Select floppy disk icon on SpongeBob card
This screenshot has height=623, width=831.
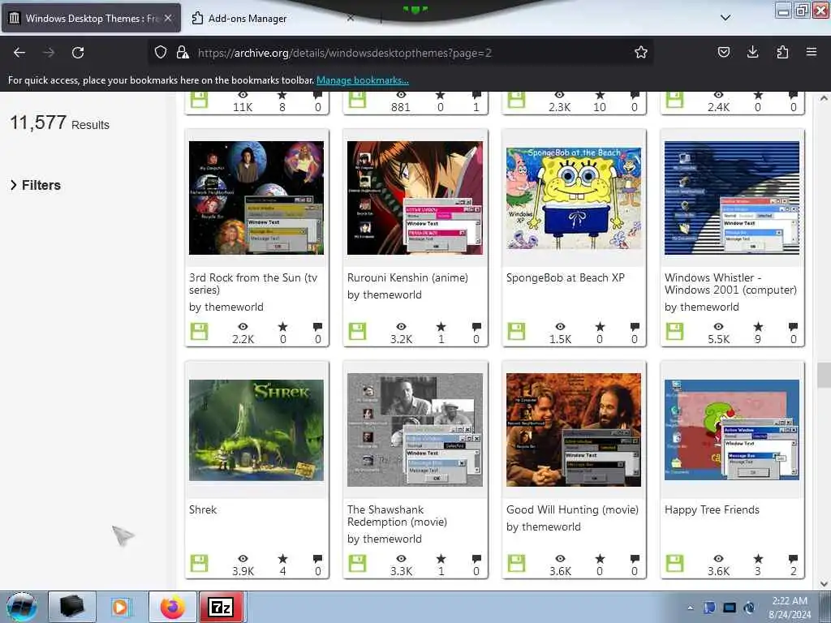pyautogui.click(x=516, y=331)
